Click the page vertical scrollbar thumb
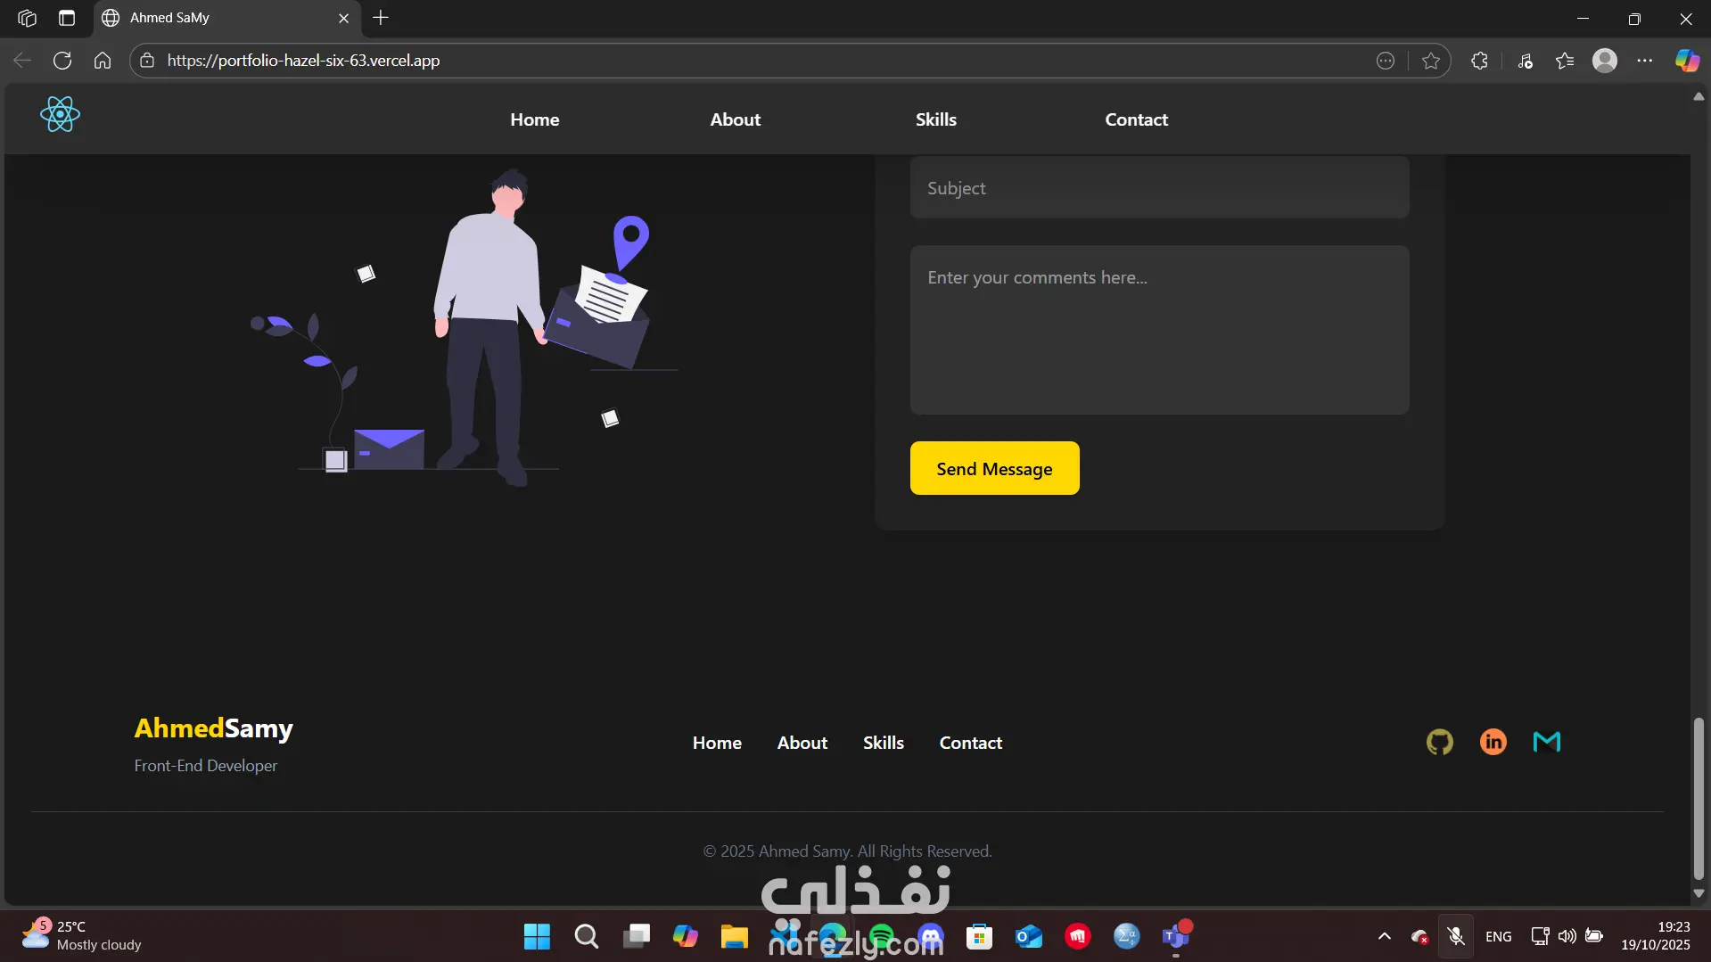The height and width of the screenshot is (962, 1711). click(x=1699, y=798)
